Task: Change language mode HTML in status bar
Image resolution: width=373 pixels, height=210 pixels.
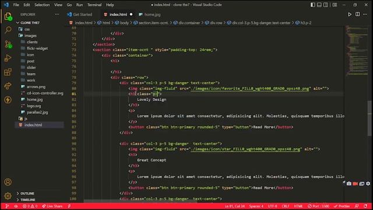Action: pyautogui.click(x=298, y=206)
